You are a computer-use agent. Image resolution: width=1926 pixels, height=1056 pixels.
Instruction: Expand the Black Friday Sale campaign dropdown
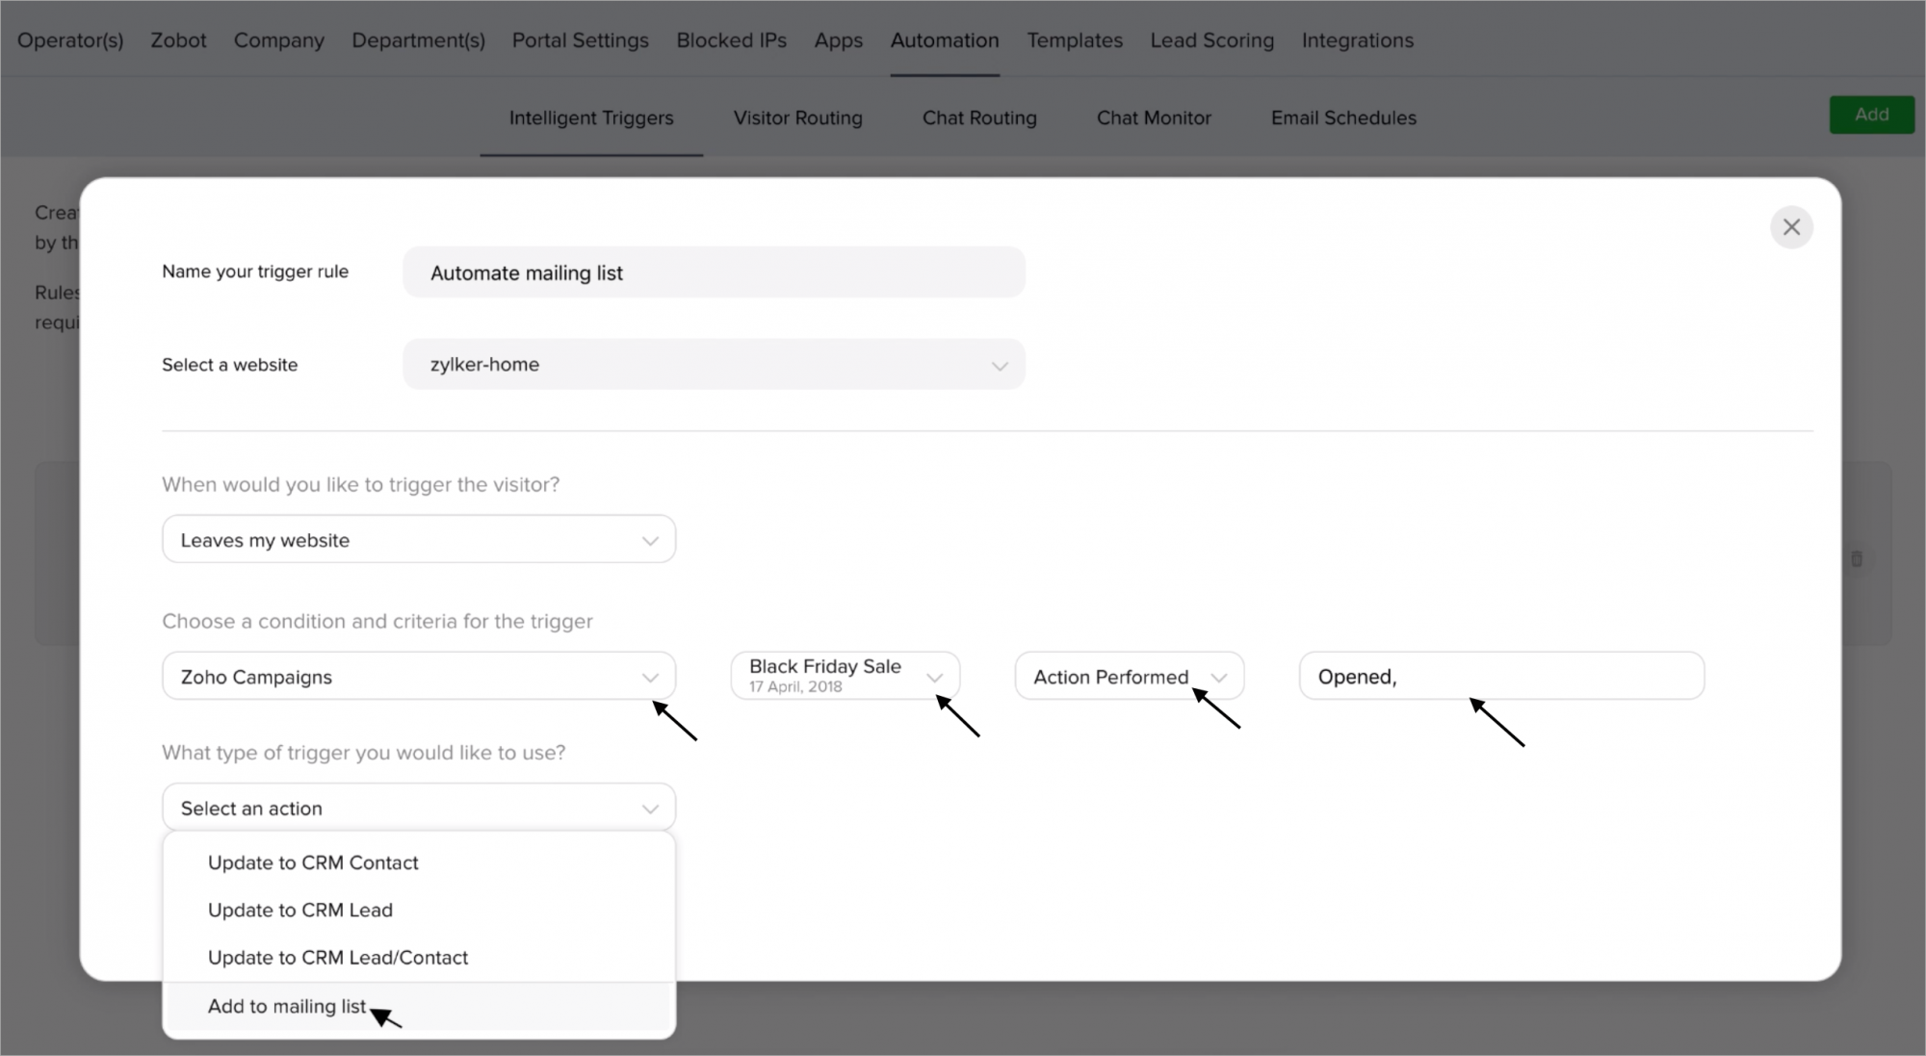point(845,676)
